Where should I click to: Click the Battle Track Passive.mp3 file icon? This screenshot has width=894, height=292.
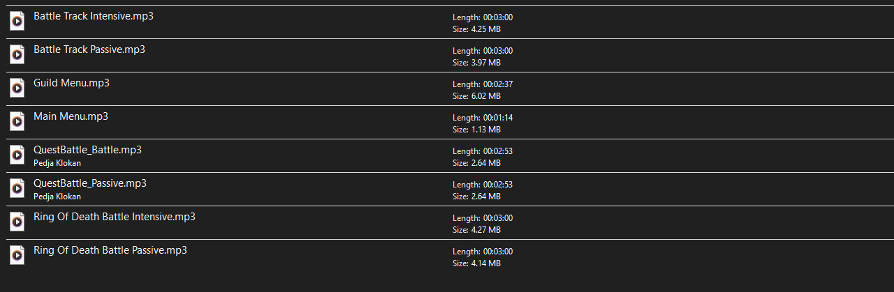(x=17, y=54)
